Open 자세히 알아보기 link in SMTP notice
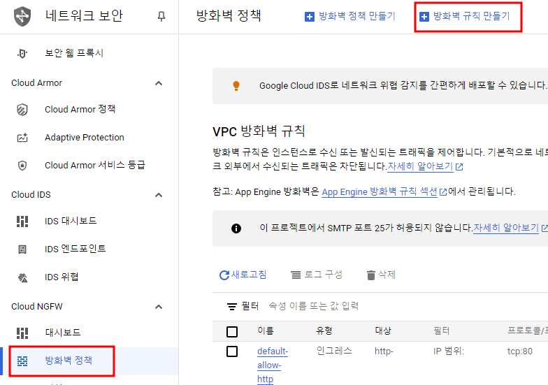Image resolution: width=548 pixels, height=385 pixels. coord(506,228)
